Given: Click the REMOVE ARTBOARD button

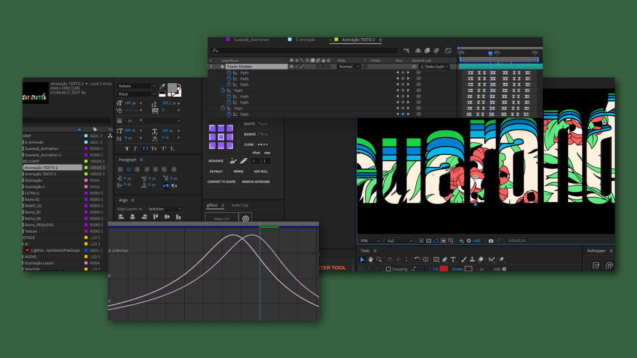Looking at the screenshot, I should coord(256,182).
